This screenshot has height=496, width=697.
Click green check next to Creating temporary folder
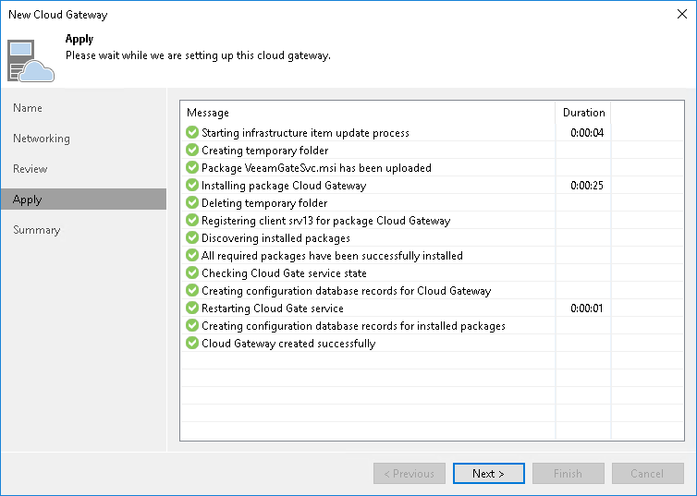coord(192,151)
